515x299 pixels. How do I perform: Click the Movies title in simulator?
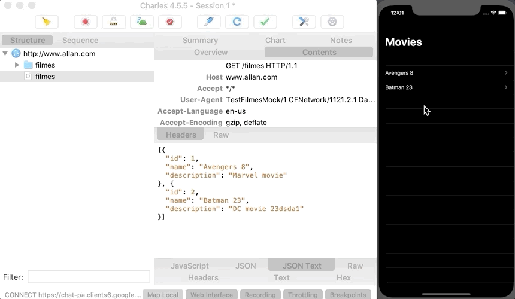[404, 42]
